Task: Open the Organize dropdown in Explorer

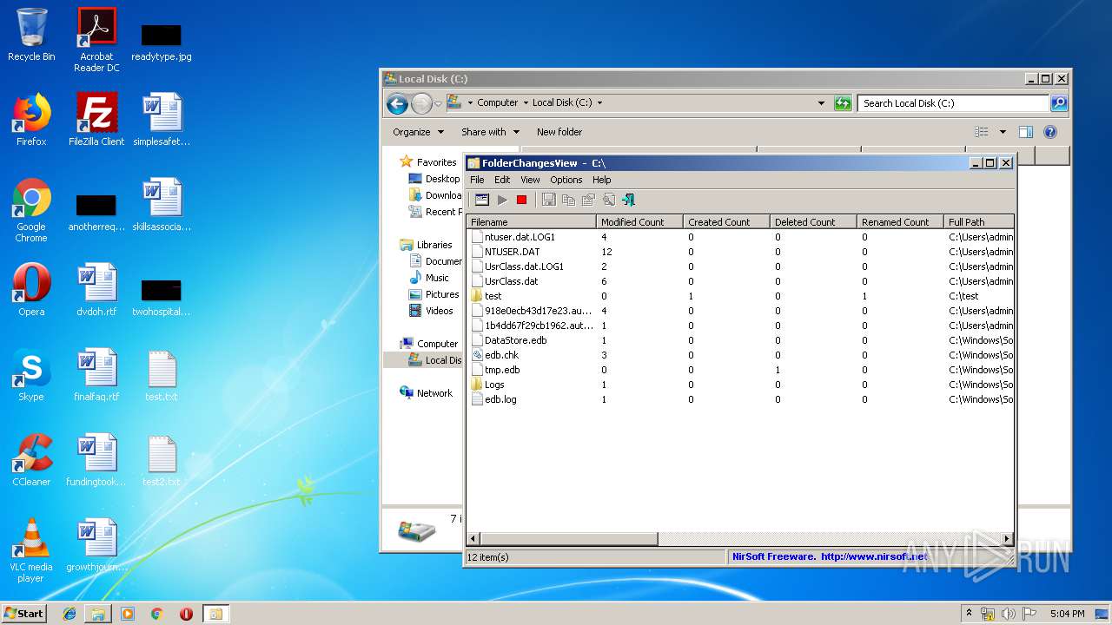Action: (x=418, y=132)
